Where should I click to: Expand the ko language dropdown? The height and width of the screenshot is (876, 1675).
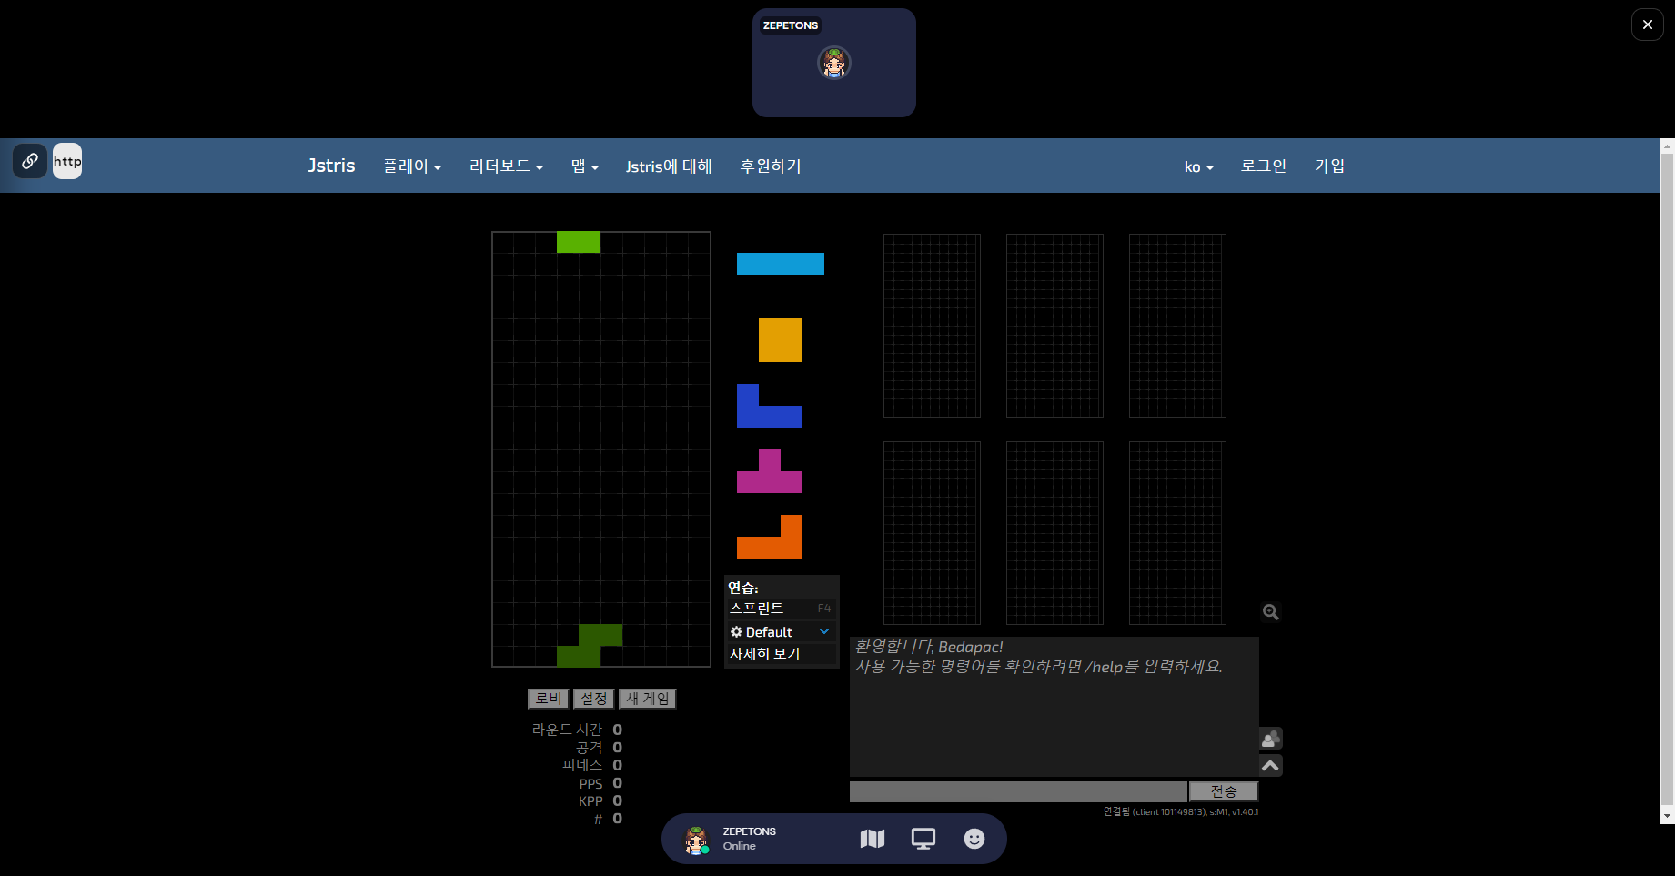click(x=1198, y=167)
